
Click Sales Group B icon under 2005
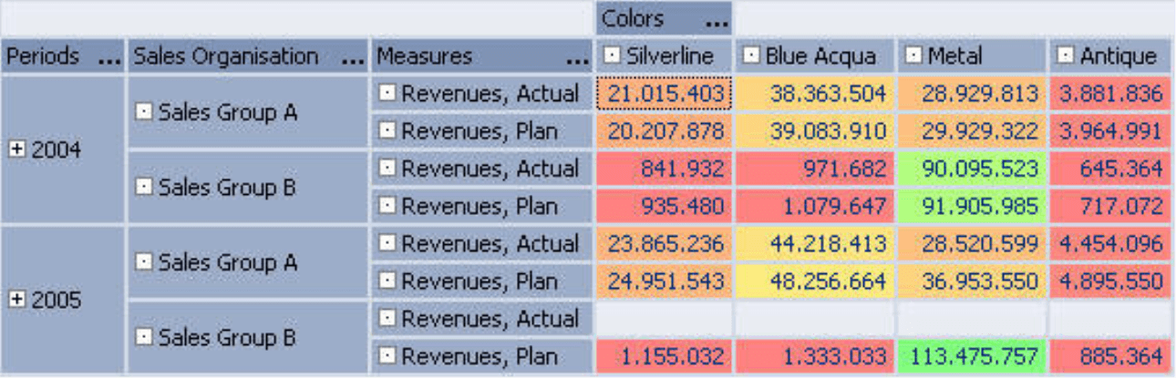(x=143, y=338)
